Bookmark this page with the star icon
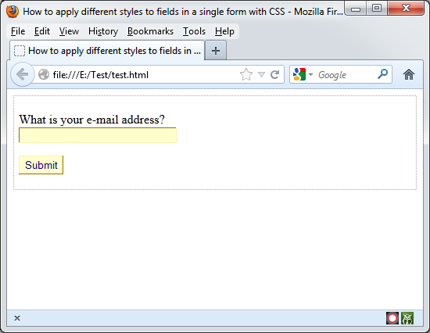430x333 pixels. (246, 74)
